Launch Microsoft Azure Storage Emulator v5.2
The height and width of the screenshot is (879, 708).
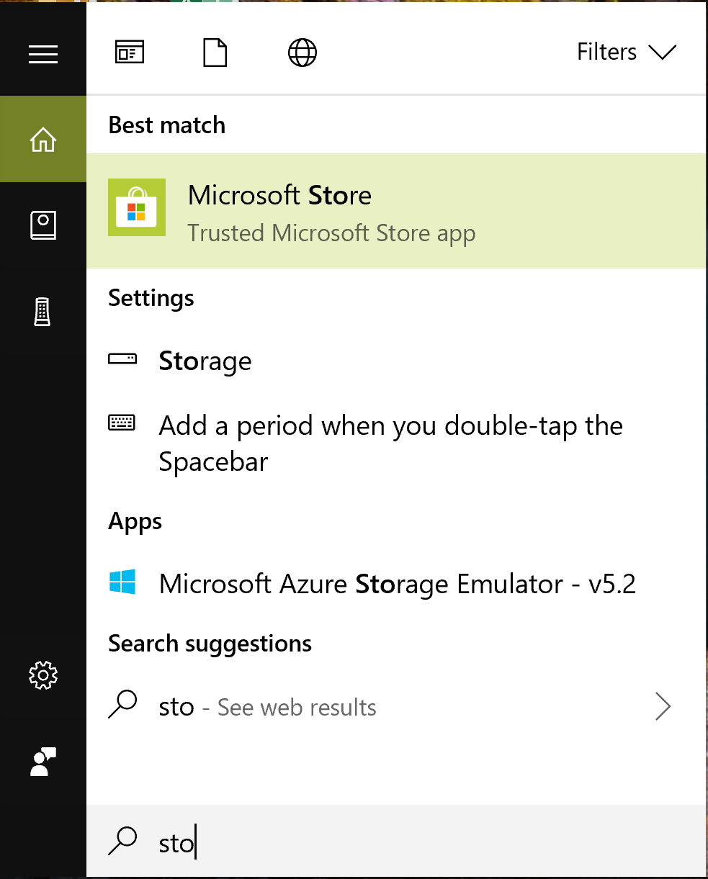point(396,583)
